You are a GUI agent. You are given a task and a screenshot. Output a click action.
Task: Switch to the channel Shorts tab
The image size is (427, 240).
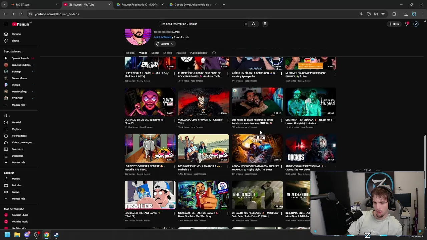pyautogui.click(x=155, y=53)
